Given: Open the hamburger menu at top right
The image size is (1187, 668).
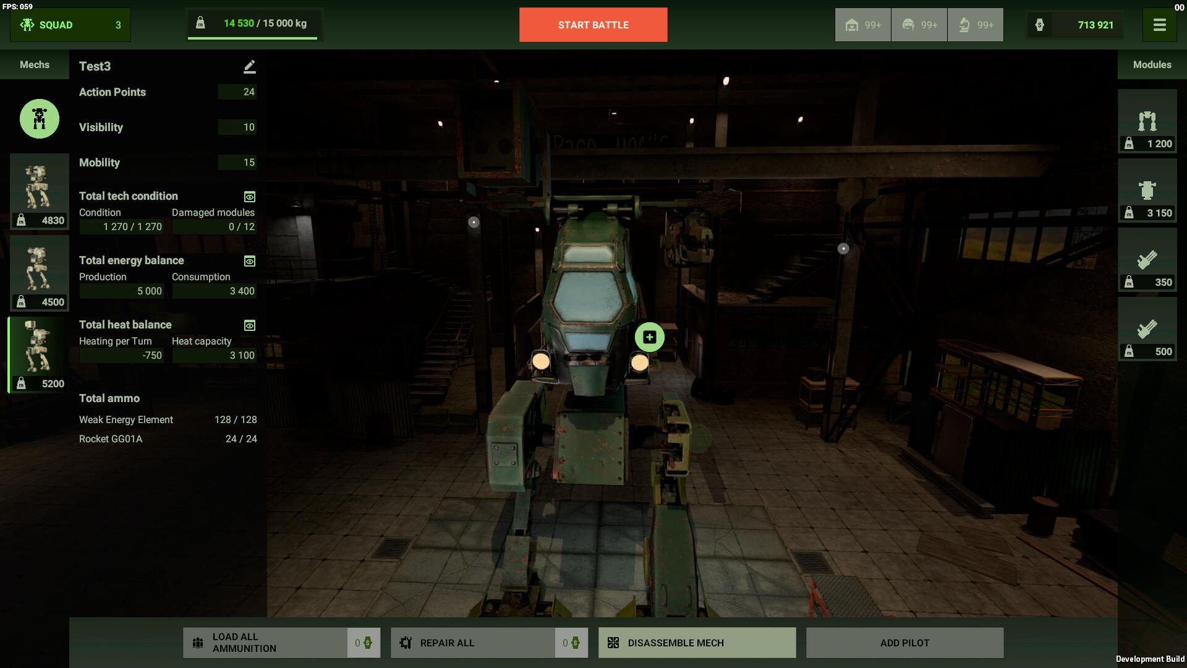Looking at the screenshot, I should coord(1159,25).
